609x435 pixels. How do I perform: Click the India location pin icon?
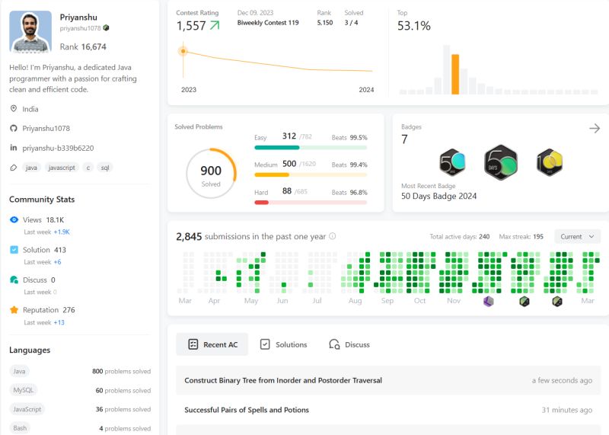click(x=14, y=109)
